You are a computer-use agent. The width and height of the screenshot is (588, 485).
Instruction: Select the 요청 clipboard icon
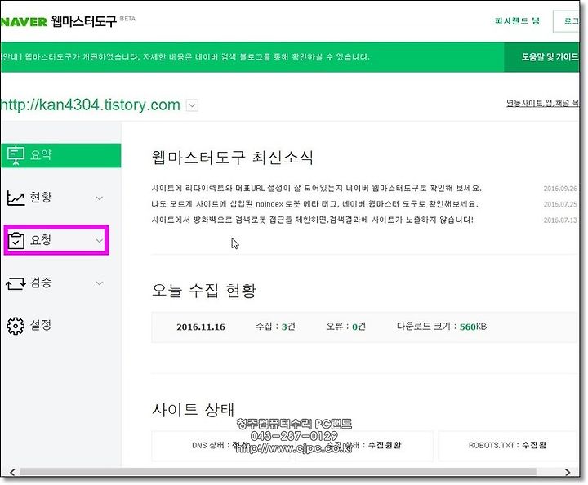click(16, 240)
